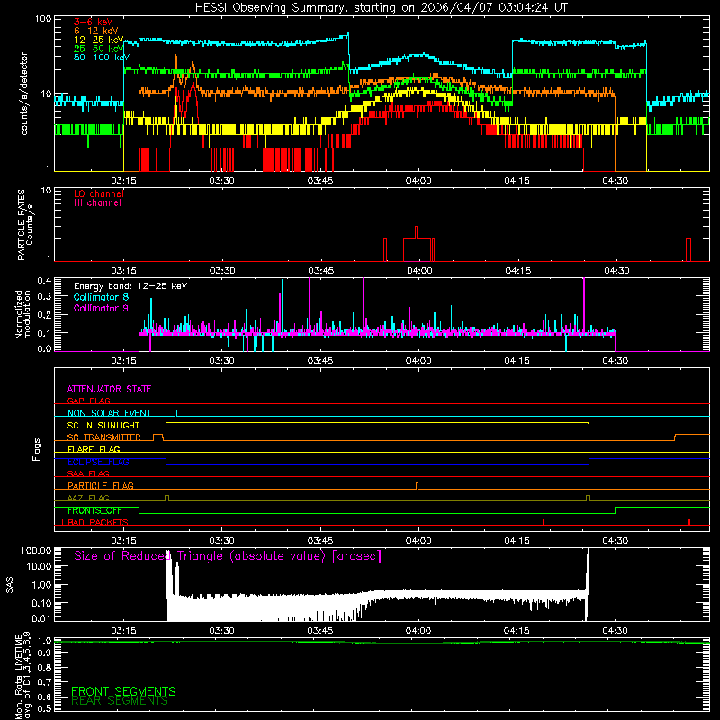This screenshot has height=720, width=720.
Task: Select the 12-25 keV legend label in top plot
Action: coord(98,40)
